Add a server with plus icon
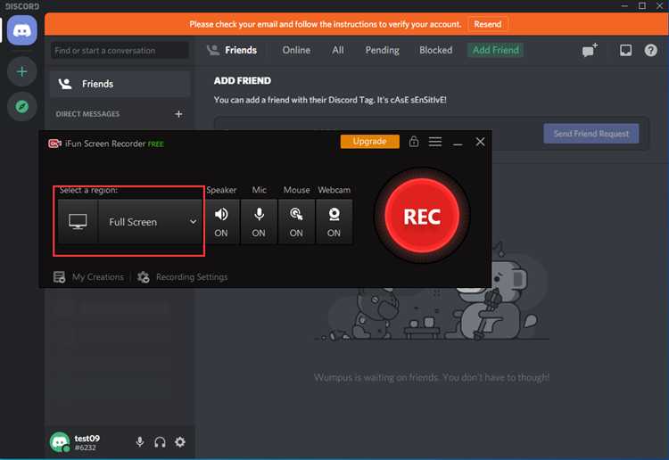The image size is (669, 460). point(21,71)
